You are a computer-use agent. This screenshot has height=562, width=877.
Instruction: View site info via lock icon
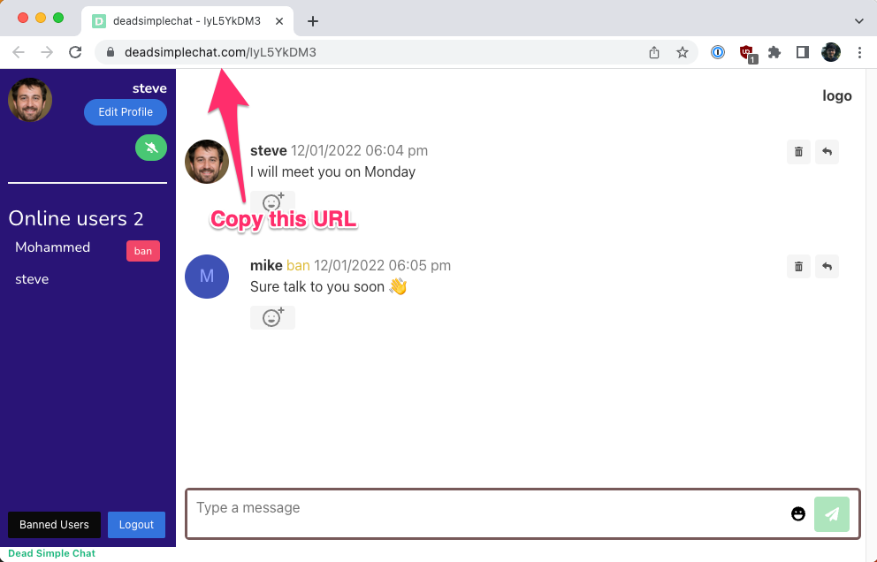point(111,52)
